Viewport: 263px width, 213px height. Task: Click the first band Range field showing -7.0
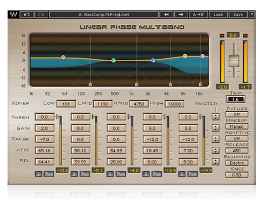(45, 140)
